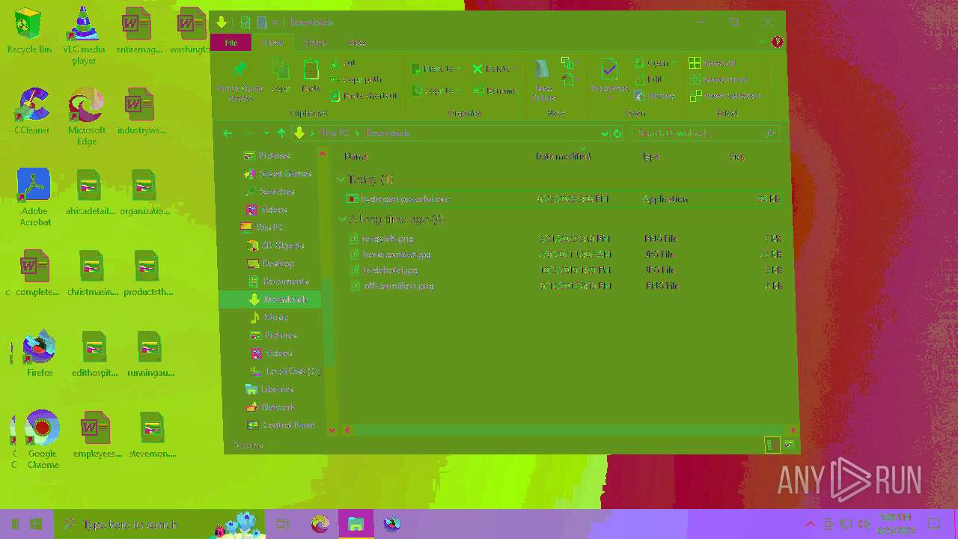This screenshot has height=539, width=958.
Task: Click Paste shortcut in ribbon
Action: tap(364, 96)
